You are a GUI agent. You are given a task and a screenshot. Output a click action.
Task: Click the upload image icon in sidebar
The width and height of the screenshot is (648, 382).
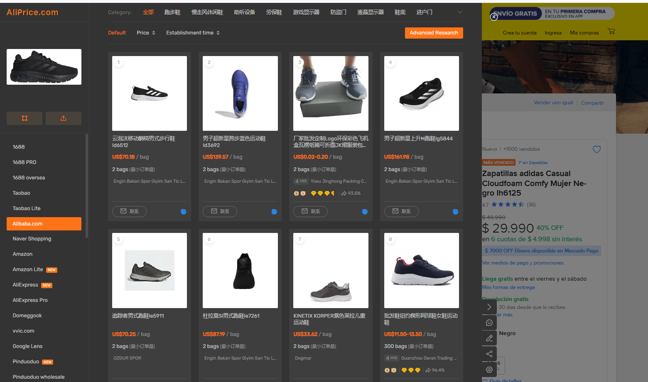pyautogui.click(x=63, y=118)
